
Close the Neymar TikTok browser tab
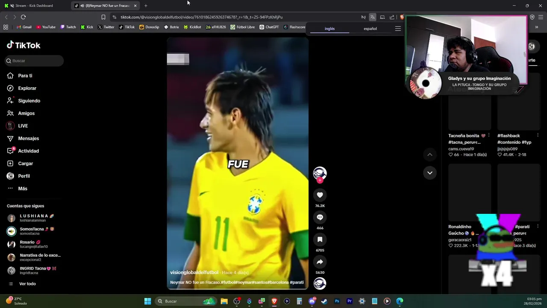[135, 6]
